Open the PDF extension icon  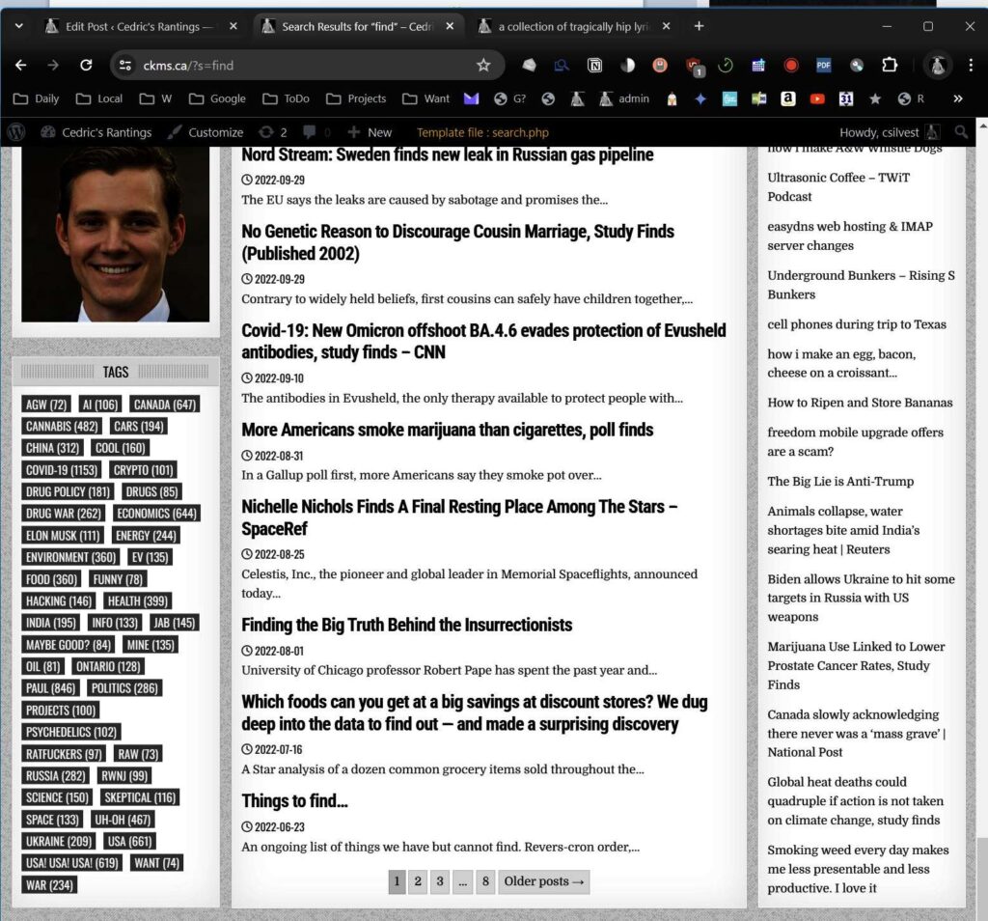[823, 66]
